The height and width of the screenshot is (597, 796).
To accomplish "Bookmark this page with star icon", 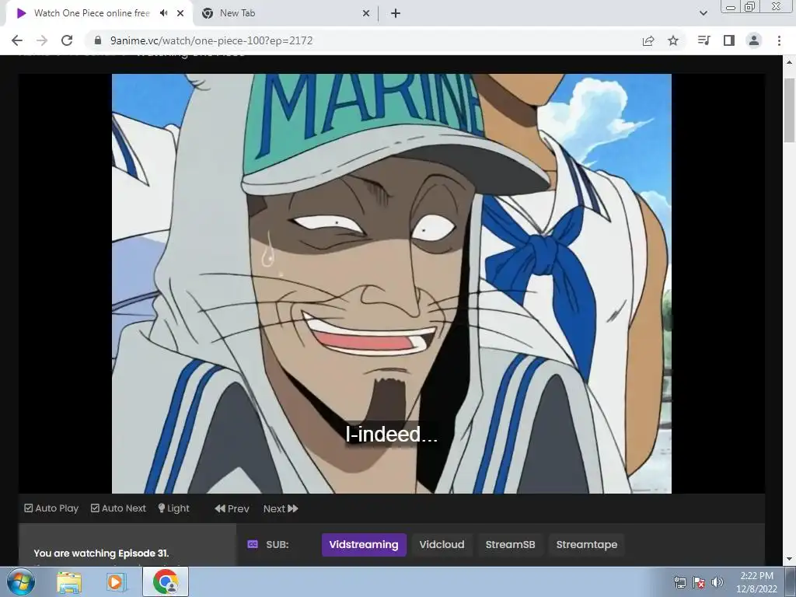I will (673, 40).
